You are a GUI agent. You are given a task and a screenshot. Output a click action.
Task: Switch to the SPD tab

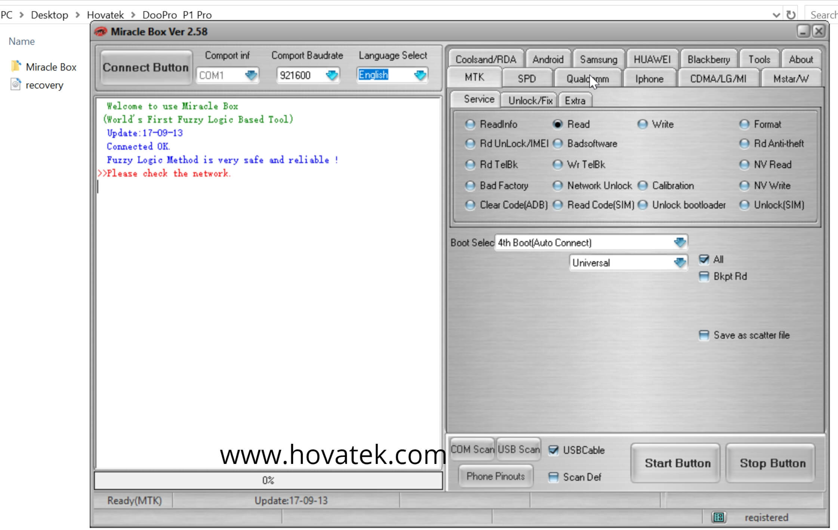(x=527, y=78)
